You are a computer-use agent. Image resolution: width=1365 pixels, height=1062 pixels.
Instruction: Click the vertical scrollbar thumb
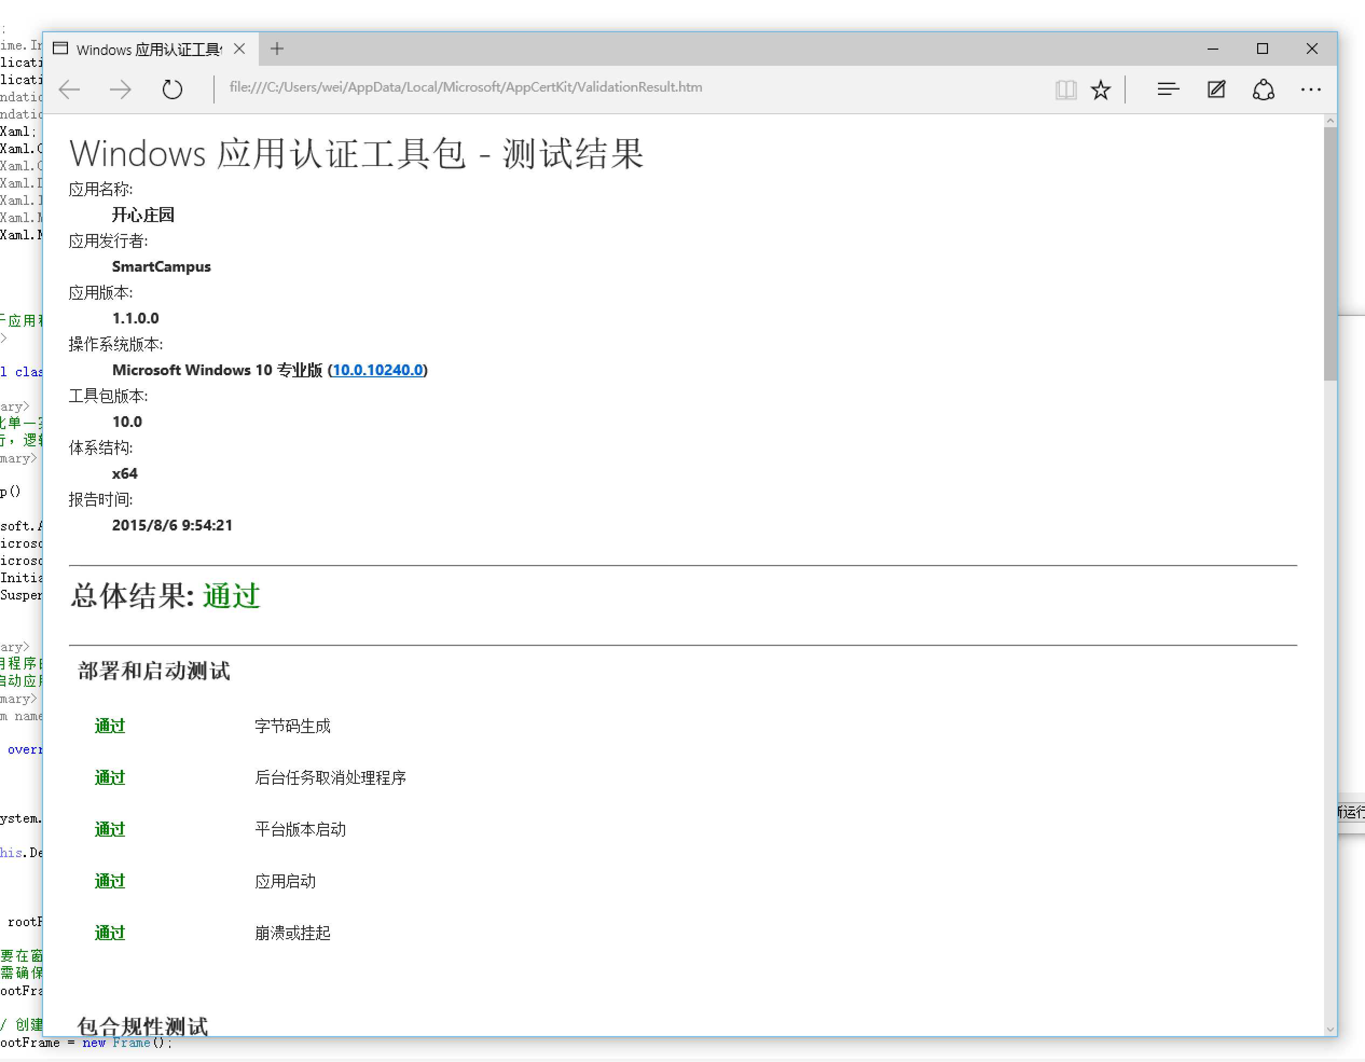point(1329,252)
